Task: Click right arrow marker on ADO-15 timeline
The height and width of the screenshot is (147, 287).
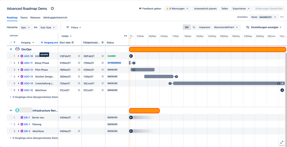Action: pos(282,90)
